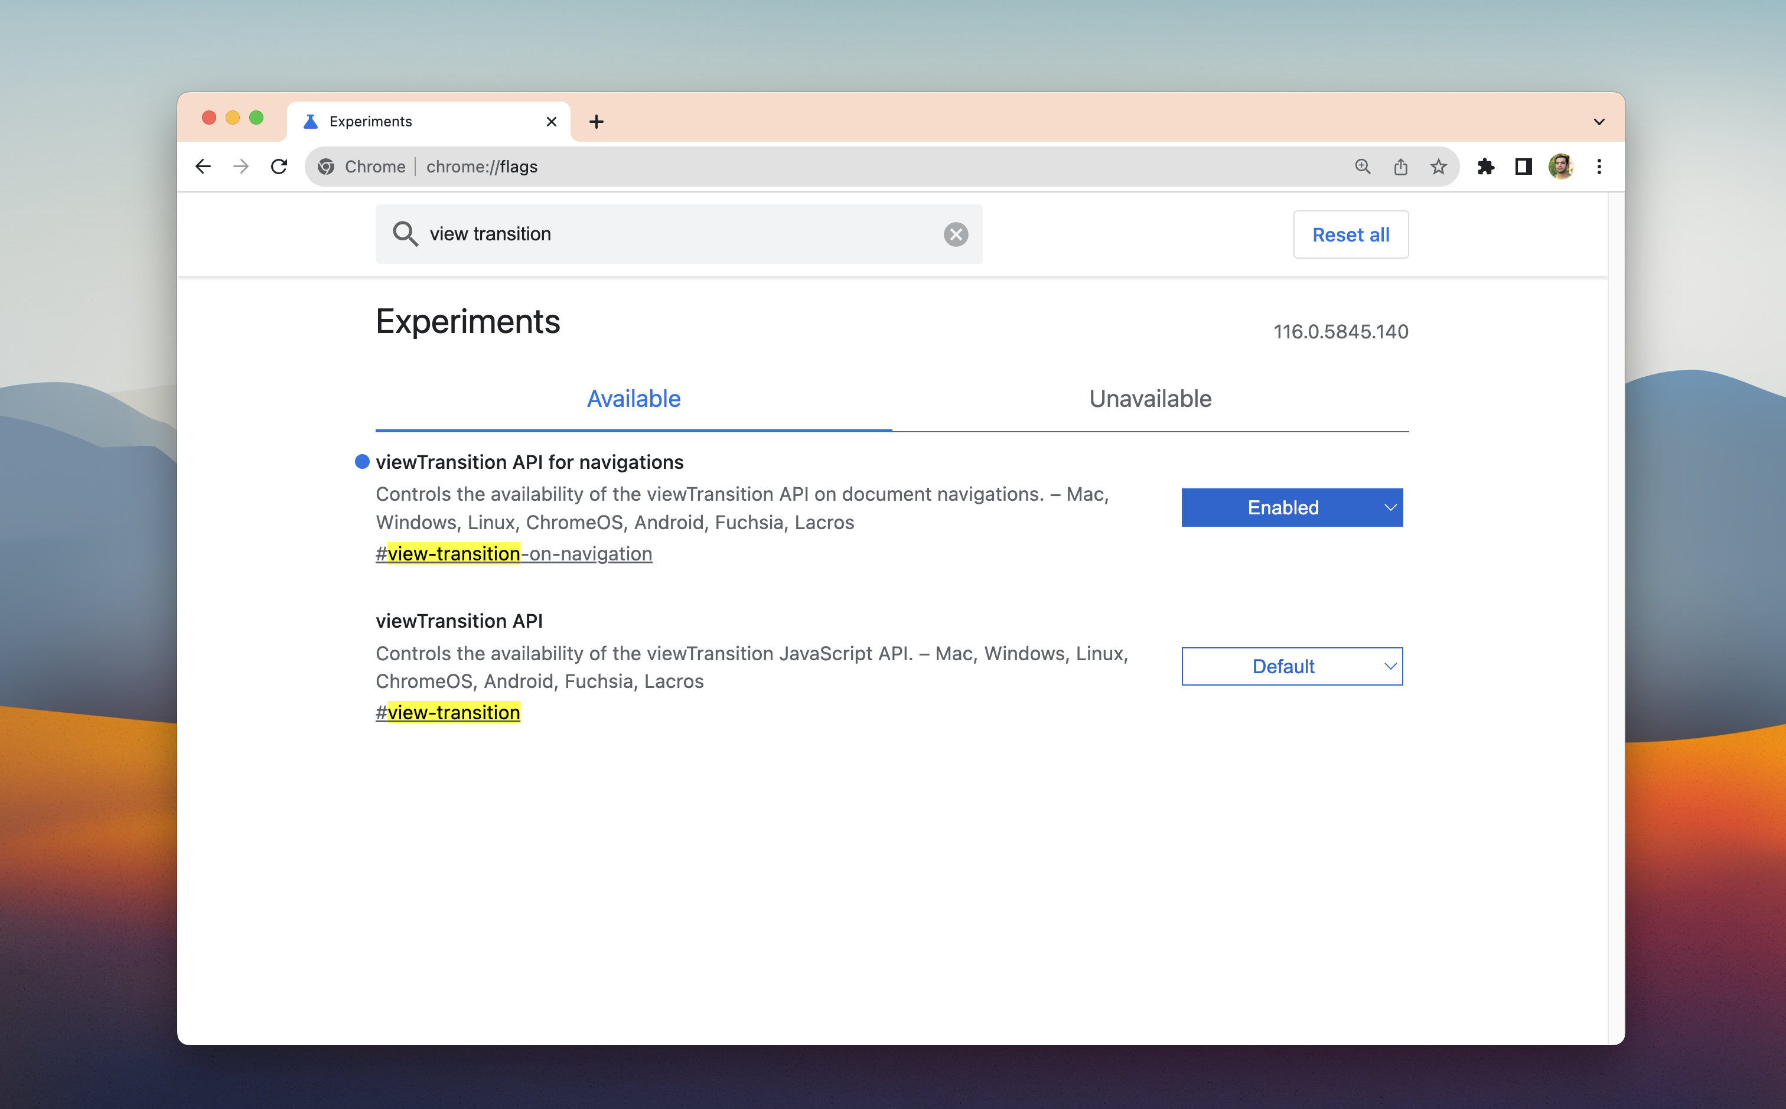The image size is (1786, 1109).
Task: Select the Available tab
Action: pos(633,398)
